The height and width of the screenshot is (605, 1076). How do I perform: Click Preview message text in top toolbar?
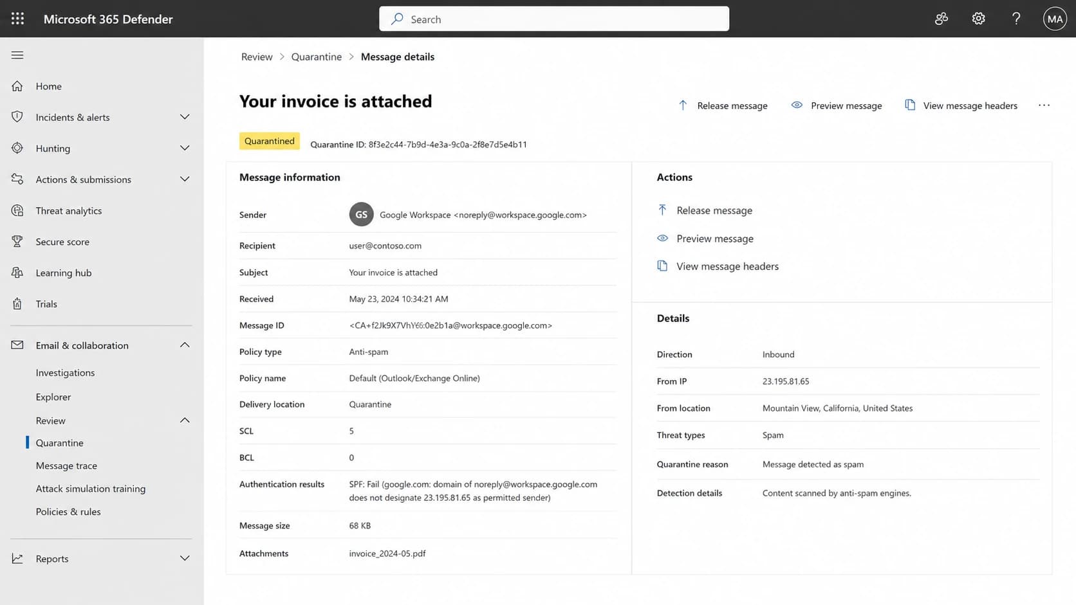pos(846,105)
